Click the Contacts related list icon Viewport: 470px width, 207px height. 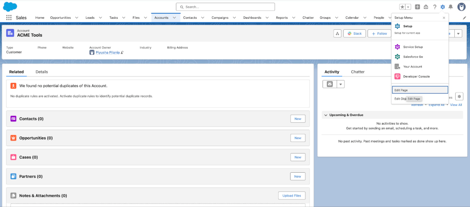pos(13,119)
